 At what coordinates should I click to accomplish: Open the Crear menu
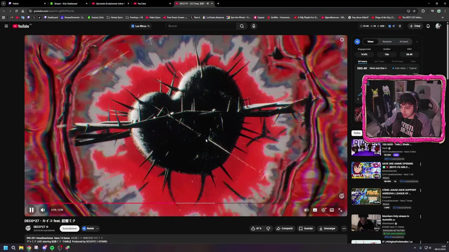(x=415, y=26)
